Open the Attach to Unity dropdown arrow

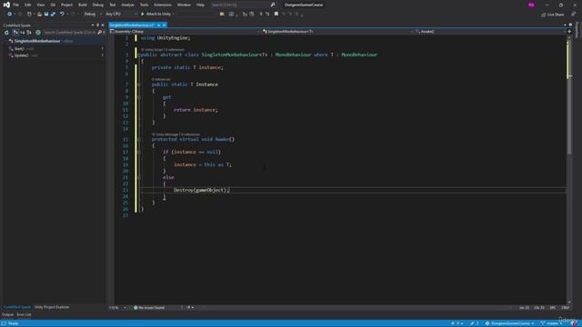pyautogui.click(x=174, y=15)
